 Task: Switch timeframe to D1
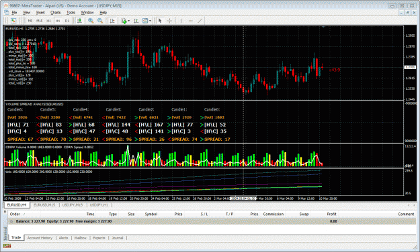[67, 21]
